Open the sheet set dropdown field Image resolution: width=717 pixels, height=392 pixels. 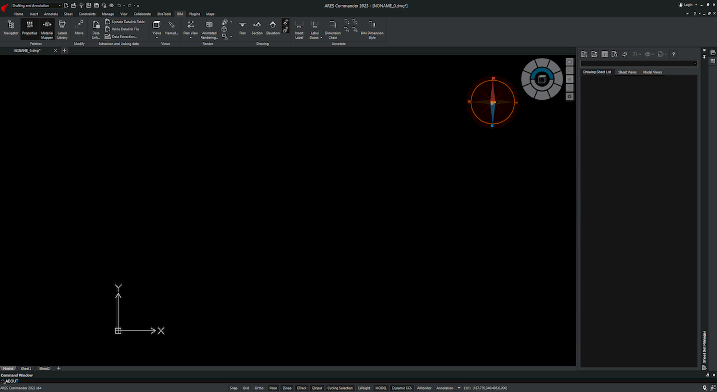coord(639,63)
